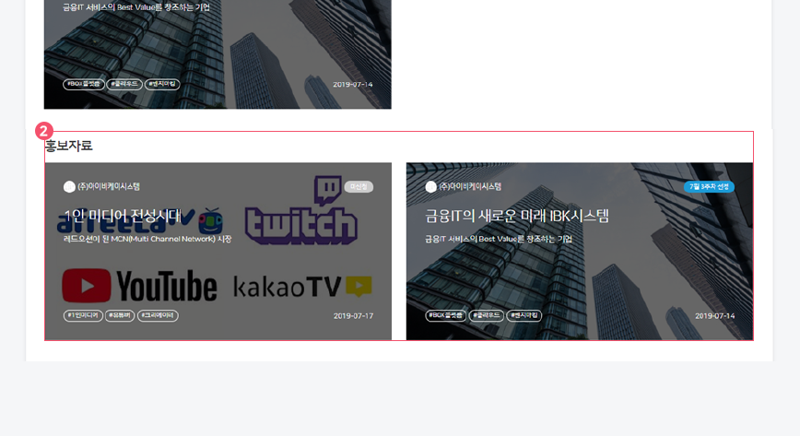Select #클라우드 tag on 금융IT의 새로운 미래 card
The image size is (800, 436).
pos(487,315)
